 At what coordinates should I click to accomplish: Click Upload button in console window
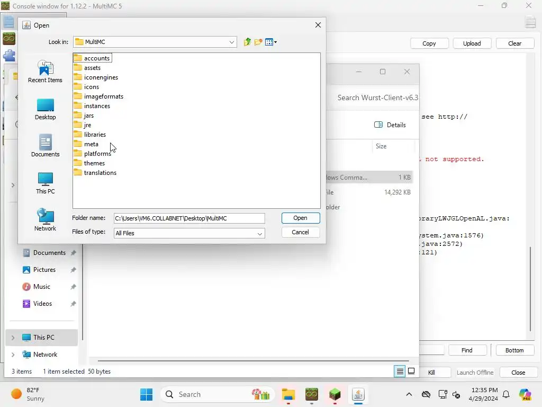[472, 43]
